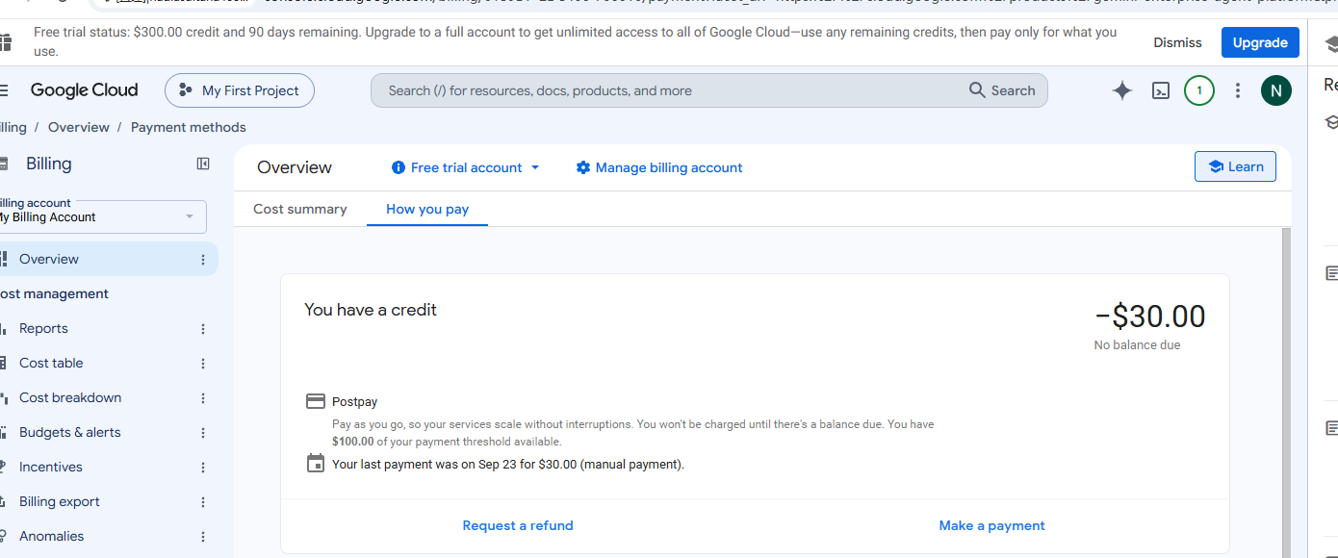Screen dimensions: 1338x558
Task: Open Cost table in the sidebar
Action: (51, 363)
